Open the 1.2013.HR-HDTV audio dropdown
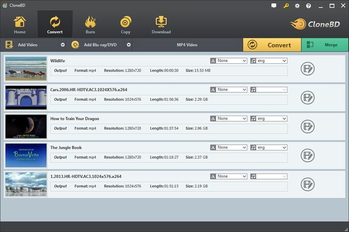This screenshot has height=232, width=349. [x=271, y=176]
